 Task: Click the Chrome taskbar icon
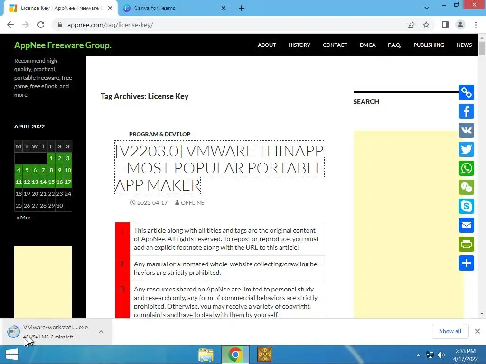point(235,355)
